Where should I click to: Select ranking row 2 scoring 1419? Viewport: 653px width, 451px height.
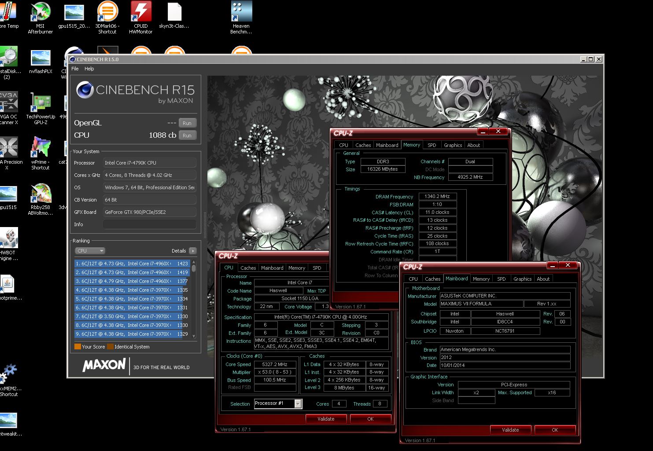pyautogui.click(x=132, y=272)
